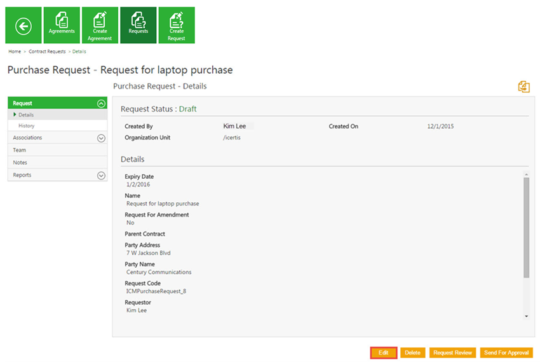Open History in the sidebar
The image size is (540, 362).
(x=27, y=126)
